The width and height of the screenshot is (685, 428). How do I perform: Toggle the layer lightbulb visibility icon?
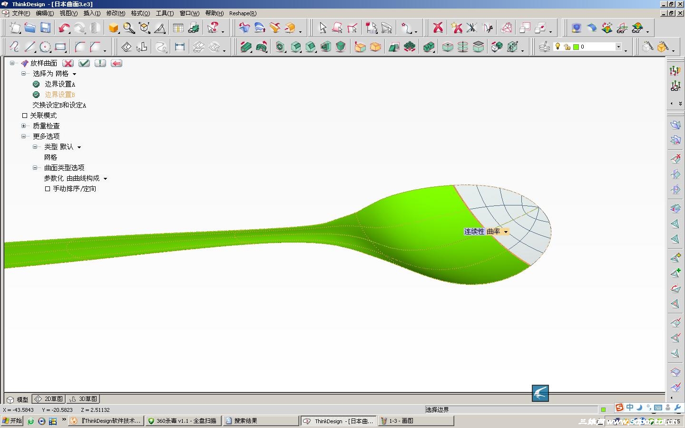click(x=558, y=47)
